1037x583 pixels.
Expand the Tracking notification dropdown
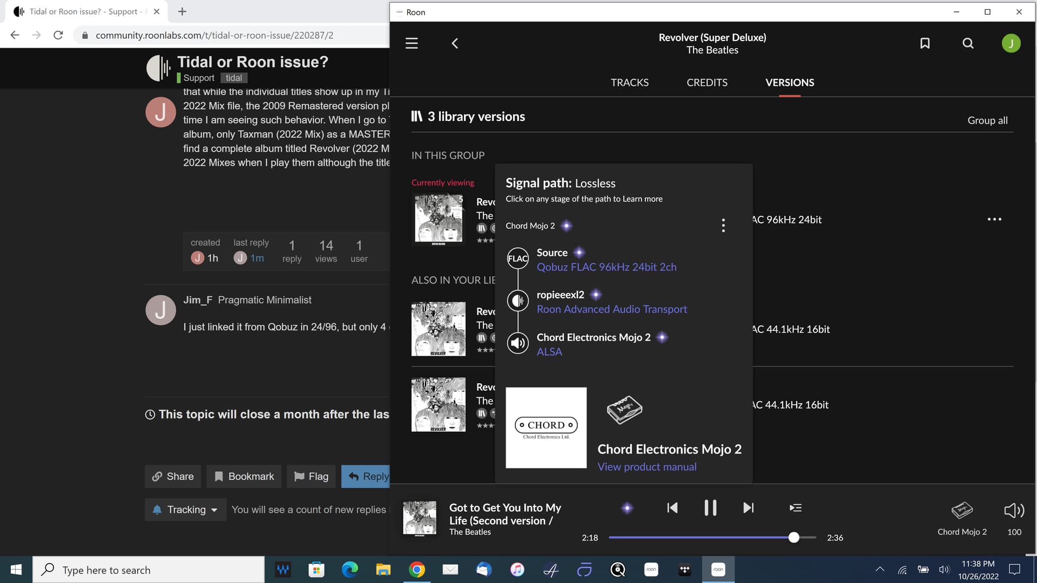(x=185, y=510)
